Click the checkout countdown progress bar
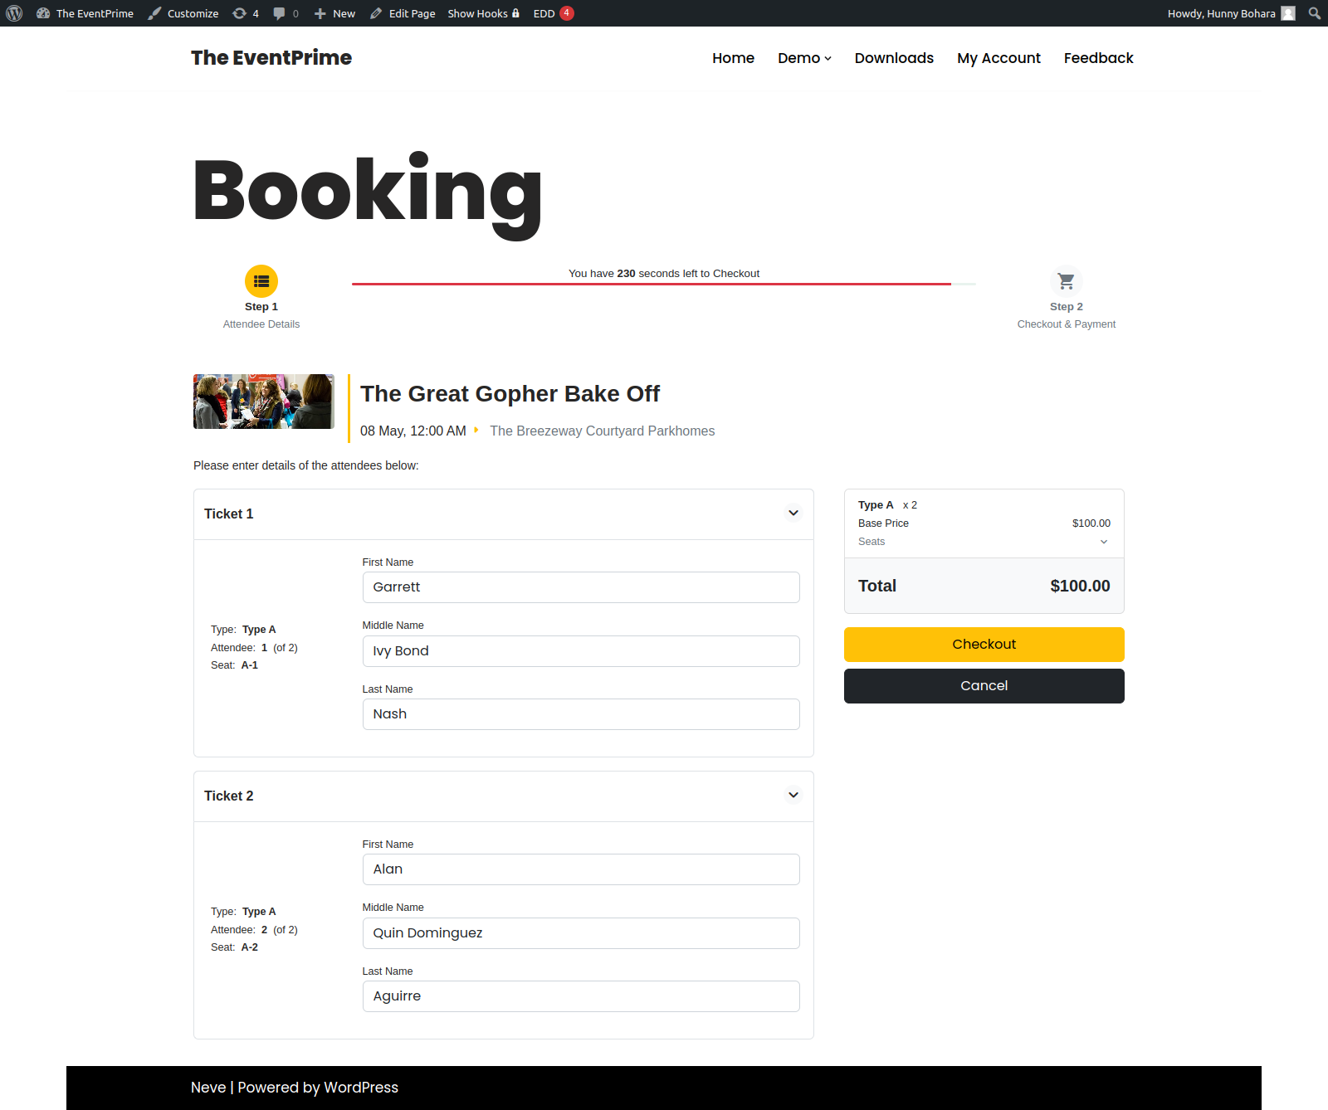Viewport: 1328px width, 1110px height. click(664, 284)
